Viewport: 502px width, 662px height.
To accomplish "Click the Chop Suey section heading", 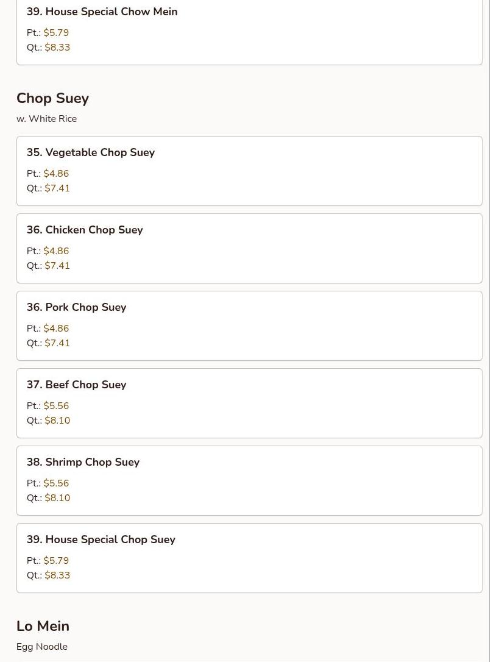I will tap(52, 98).
